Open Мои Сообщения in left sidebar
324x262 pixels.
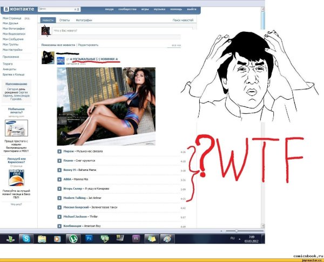12,39
